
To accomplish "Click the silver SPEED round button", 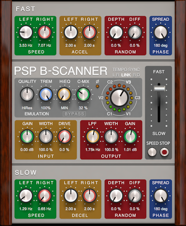I will [152, 152].
